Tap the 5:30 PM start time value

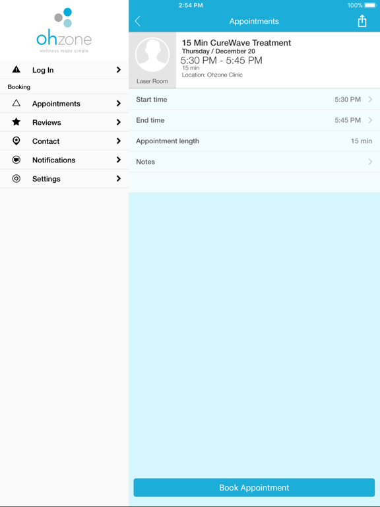click(348, 99)
